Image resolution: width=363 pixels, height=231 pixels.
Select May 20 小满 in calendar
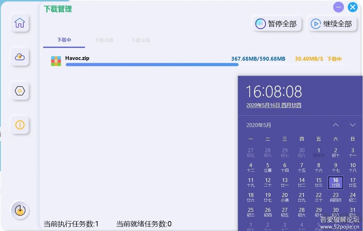pos(284,197)
